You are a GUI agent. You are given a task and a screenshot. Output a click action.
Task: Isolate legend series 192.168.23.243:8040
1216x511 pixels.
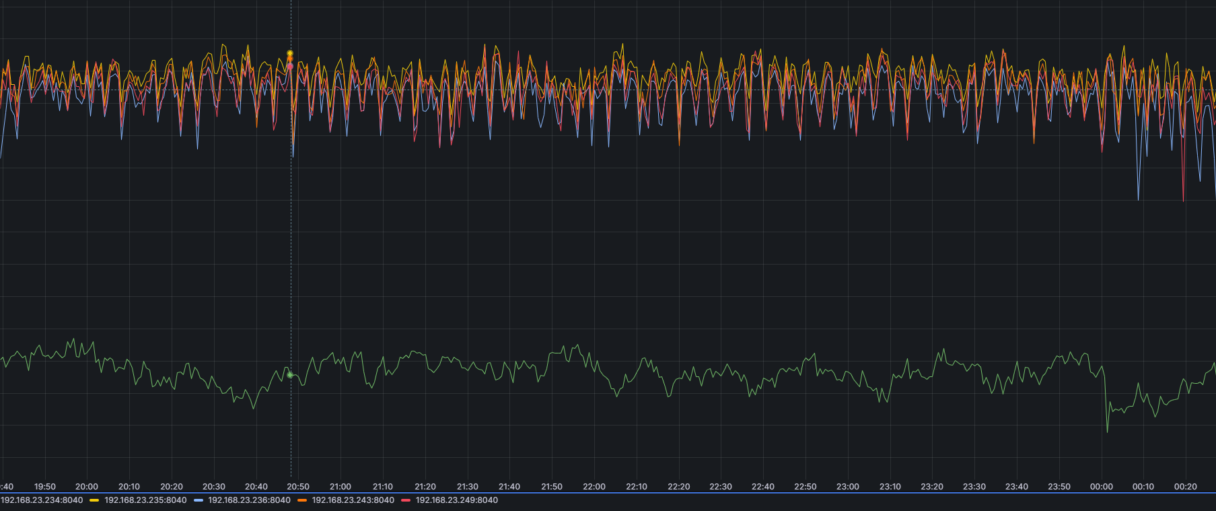point(353,500)
